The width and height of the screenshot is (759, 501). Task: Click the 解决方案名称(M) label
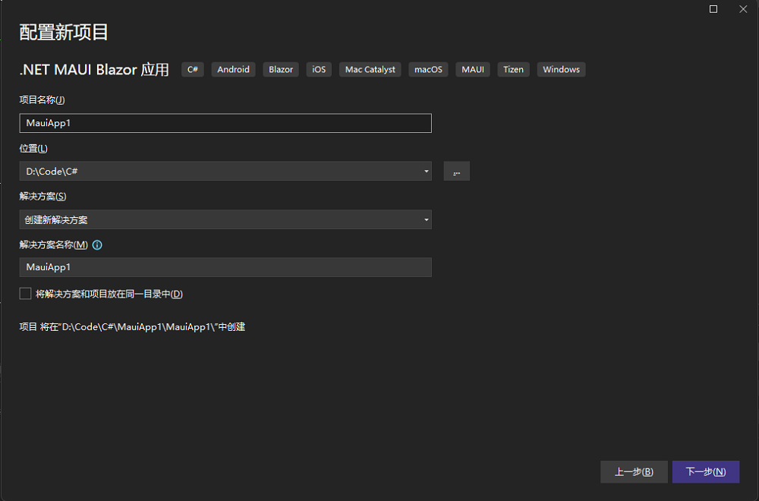pos(54,244)
